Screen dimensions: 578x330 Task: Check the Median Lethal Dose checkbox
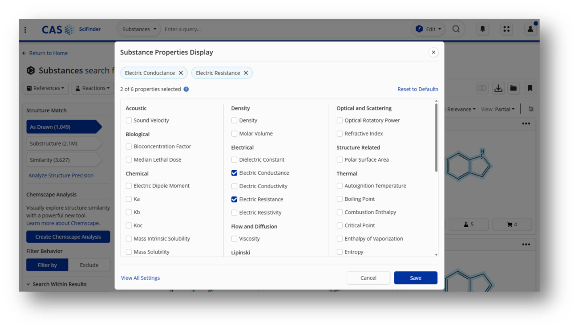click(x=129, y=160)
